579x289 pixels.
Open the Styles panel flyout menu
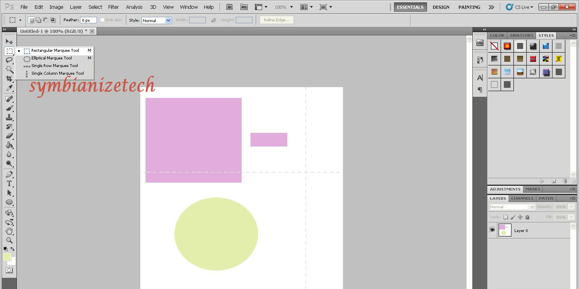point(573,35)
